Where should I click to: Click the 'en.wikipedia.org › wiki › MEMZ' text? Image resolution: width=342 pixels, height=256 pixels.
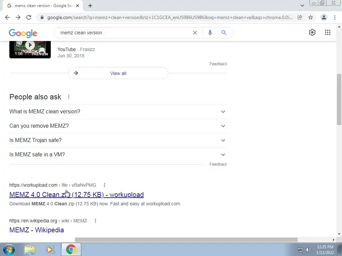(x=48, y=221)
